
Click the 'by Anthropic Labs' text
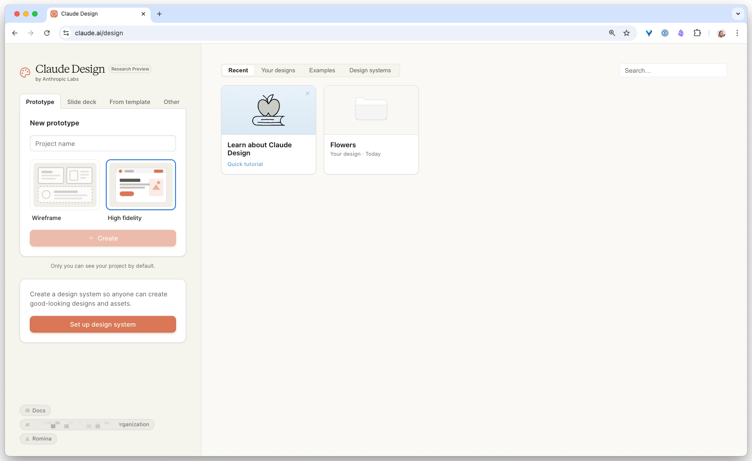click(x=57, y=79)
